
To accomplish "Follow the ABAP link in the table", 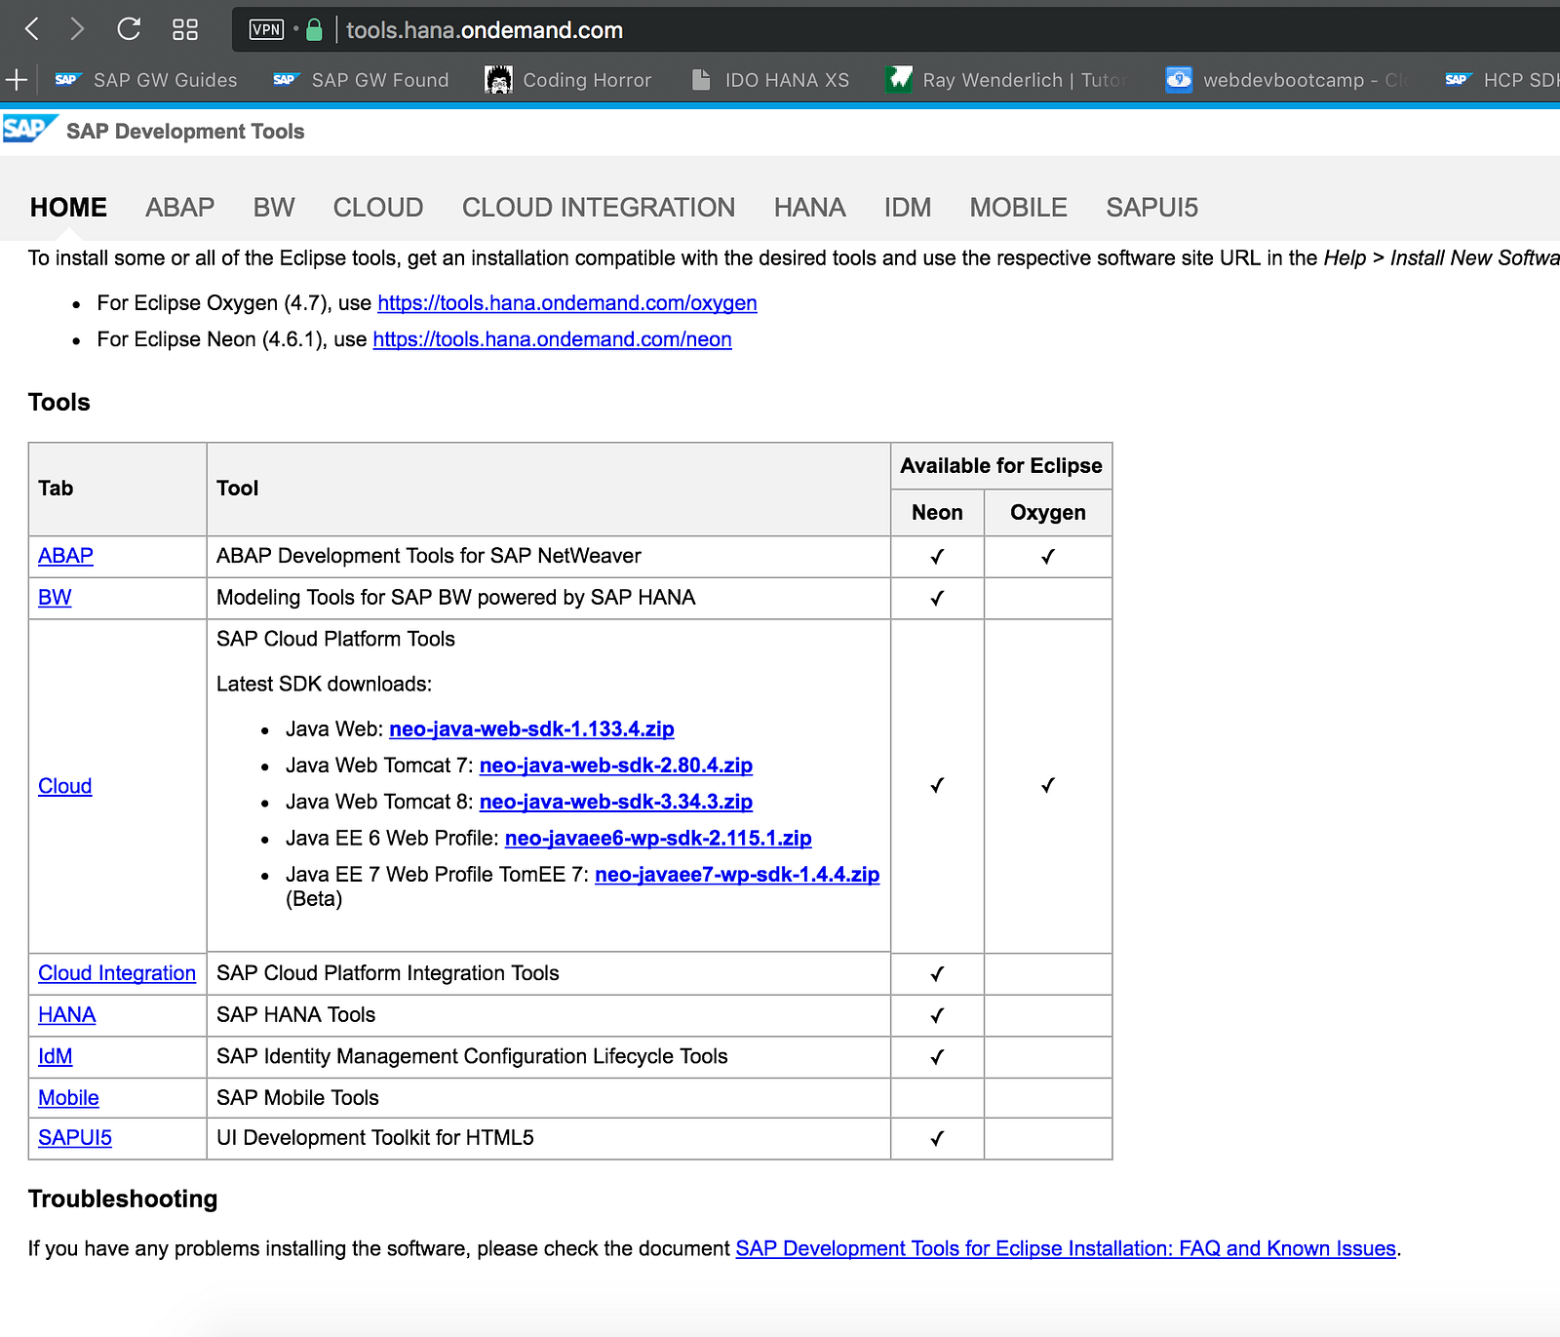I will [65, 556].
